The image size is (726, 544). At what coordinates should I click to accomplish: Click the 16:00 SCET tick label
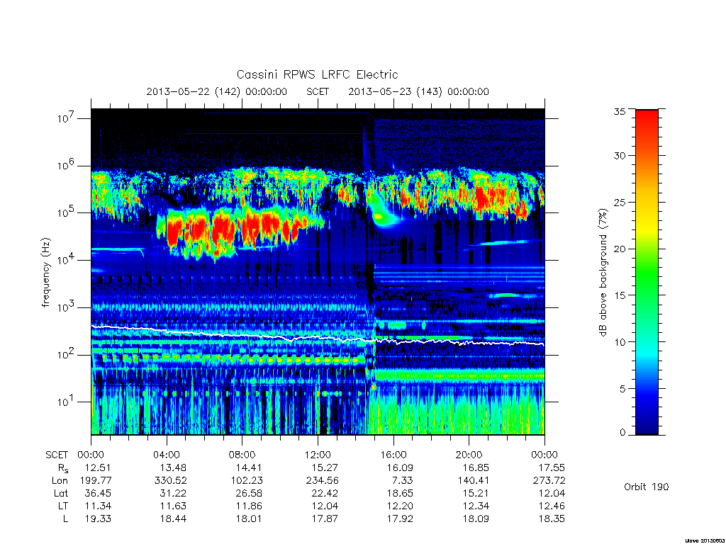[x=393, y=455]
